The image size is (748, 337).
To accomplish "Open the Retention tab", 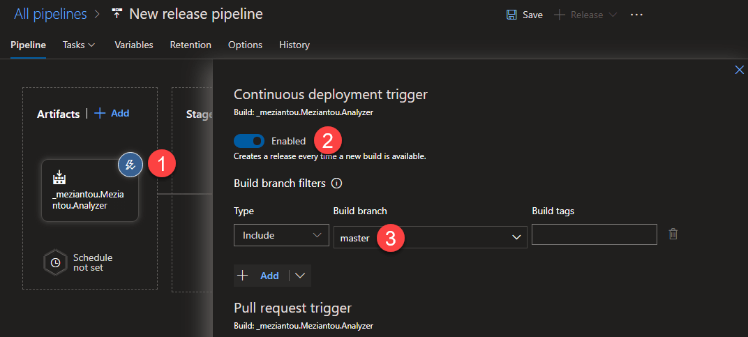I will [190, 45].
